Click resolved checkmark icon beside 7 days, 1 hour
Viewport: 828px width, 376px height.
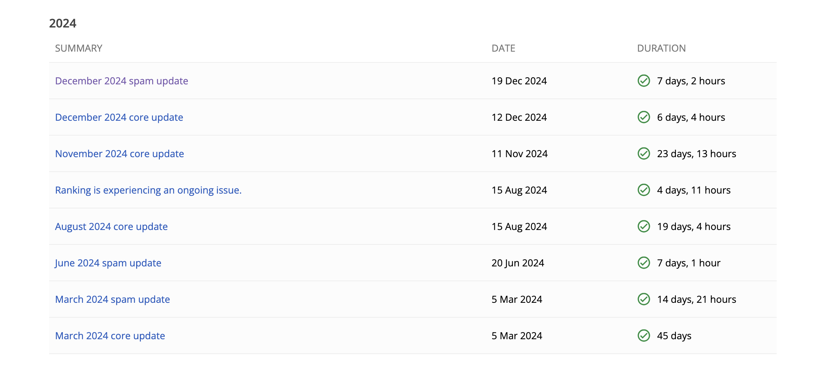(x=644, y=263)
